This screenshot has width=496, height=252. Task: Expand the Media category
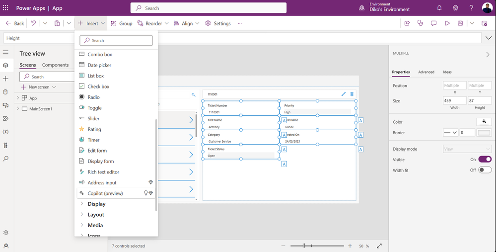point(81,225)
